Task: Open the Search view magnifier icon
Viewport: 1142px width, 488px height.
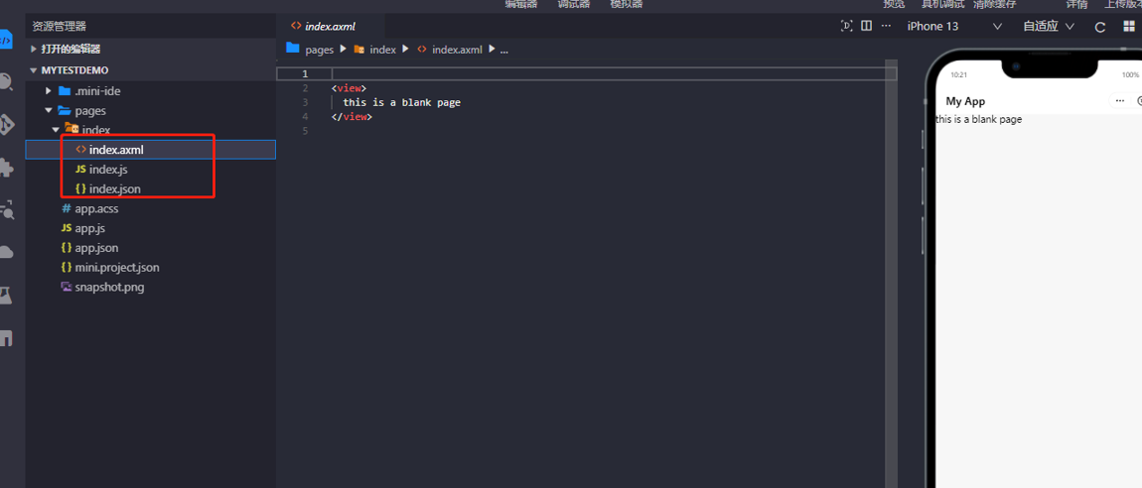Action: pos(6,81)
